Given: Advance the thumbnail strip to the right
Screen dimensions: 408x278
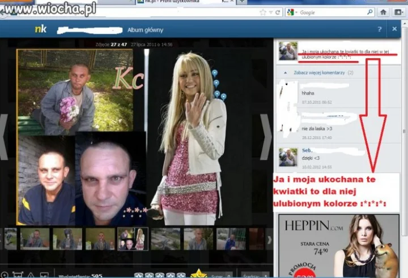Looking at the screenshot, I should 269,240.
